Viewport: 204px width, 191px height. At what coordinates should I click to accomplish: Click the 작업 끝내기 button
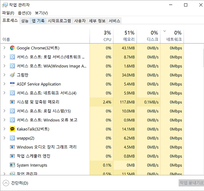coord(191,183)
